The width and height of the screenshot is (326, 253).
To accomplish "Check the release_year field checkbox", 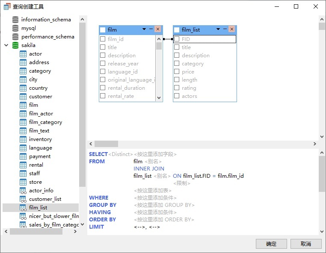I will (x=103, y=63).
